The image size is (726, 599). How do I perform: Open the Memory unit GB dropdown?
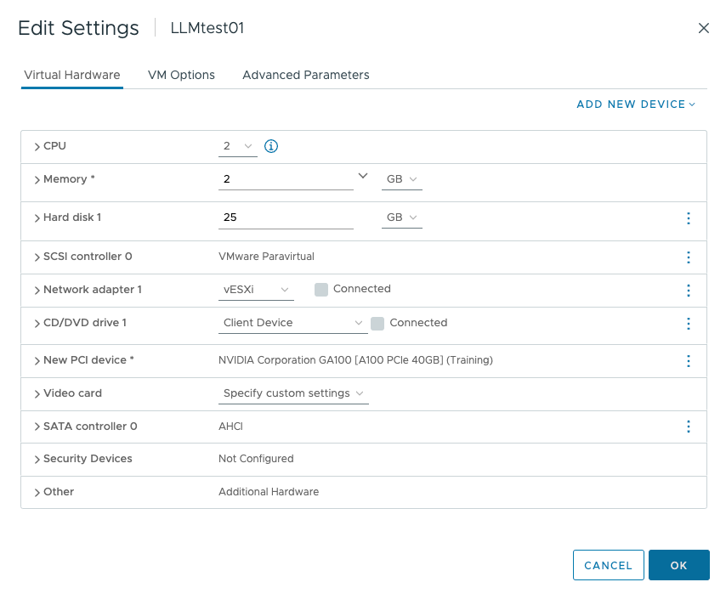(x=401, y=179)
